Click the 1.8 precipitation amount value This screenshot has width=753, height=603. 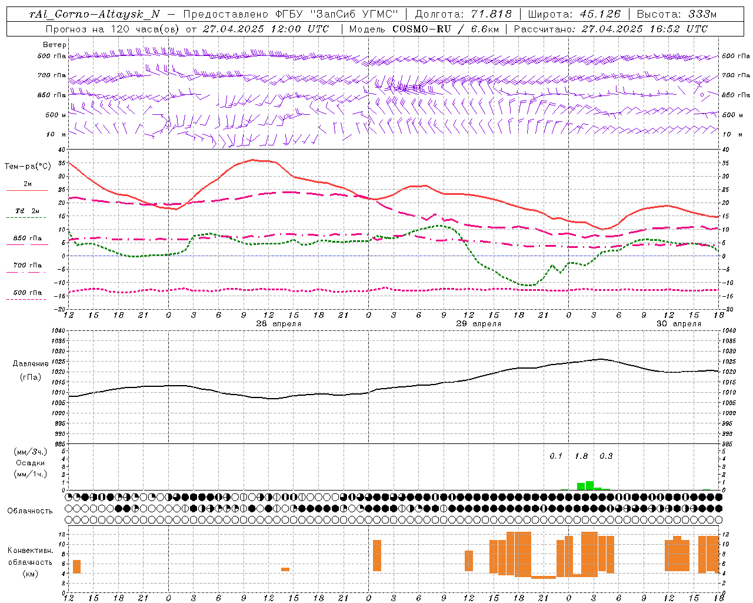[581, 456]
